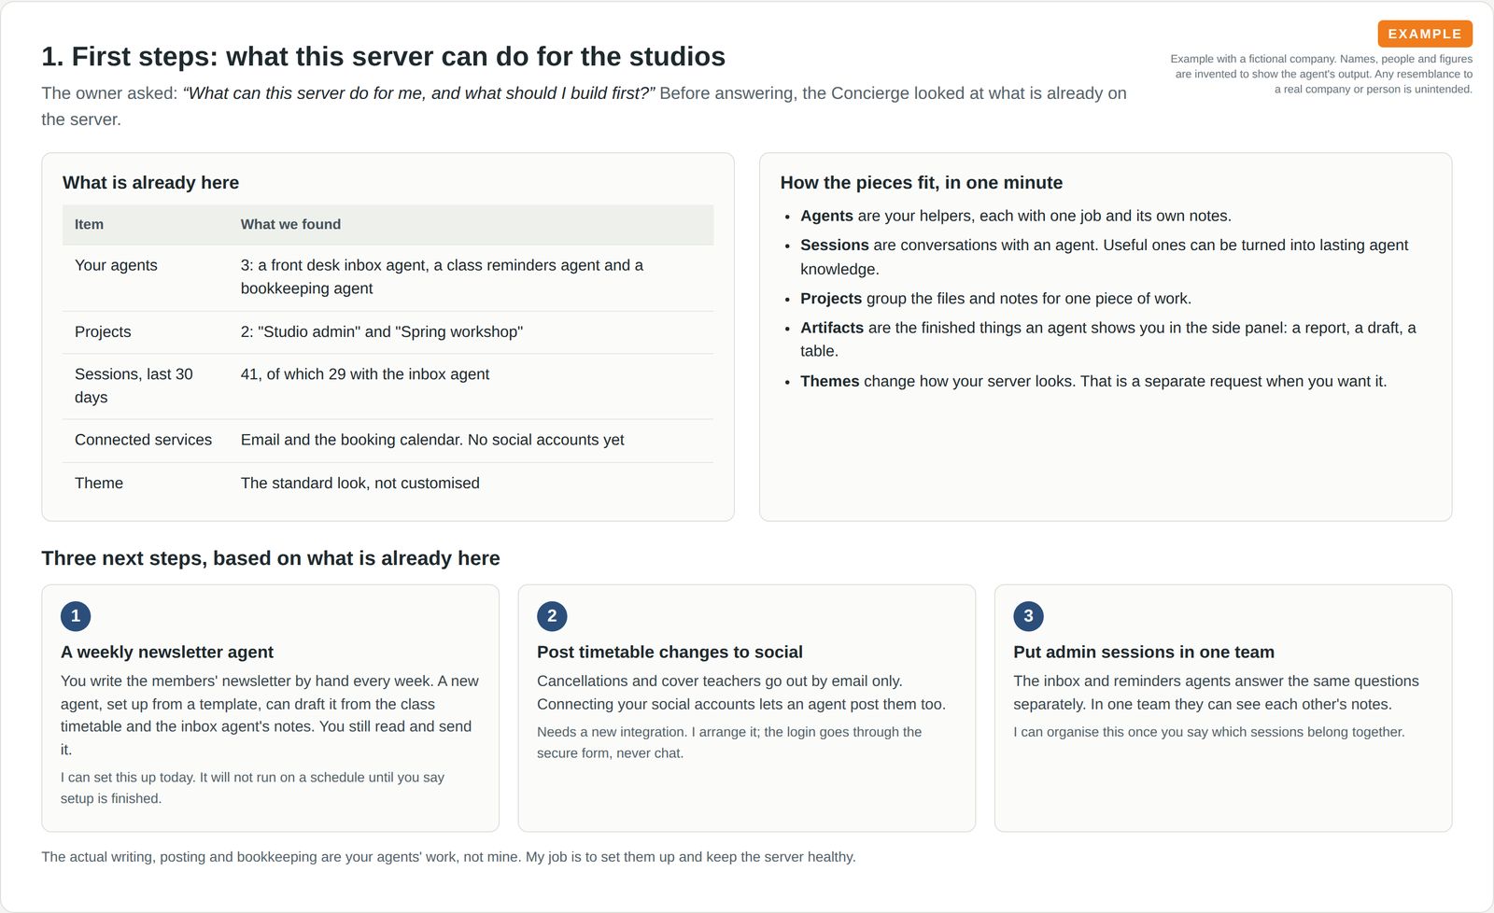Select the 'Projects' row label in table

103,331
